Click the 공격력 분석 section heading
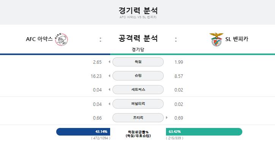275x142 pixels. coord(138,38)
